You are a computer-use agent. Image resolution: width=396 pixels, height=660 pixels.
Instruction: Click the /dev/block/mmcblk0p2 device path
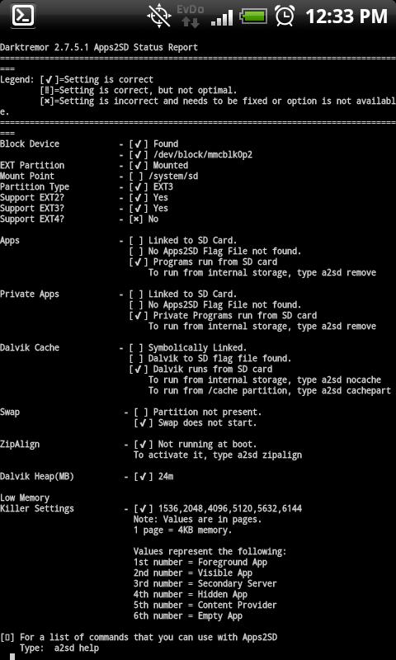(203, 155)
